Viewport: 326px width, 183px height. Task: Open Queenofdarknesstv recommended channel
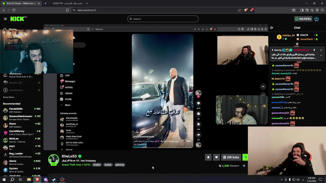[22, 118]
